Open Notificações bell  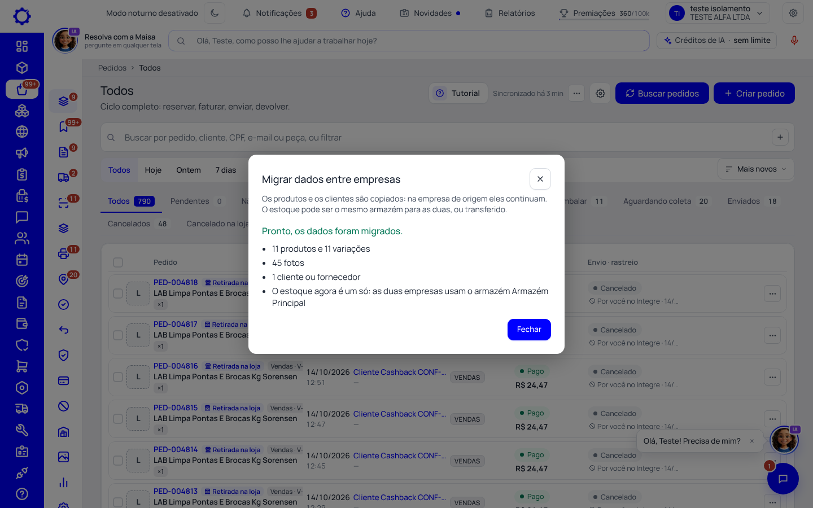click(279, 13)
